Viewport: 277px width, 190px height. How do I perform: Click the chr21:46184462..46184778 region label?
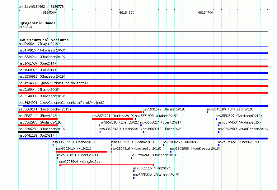pos(41,7)
